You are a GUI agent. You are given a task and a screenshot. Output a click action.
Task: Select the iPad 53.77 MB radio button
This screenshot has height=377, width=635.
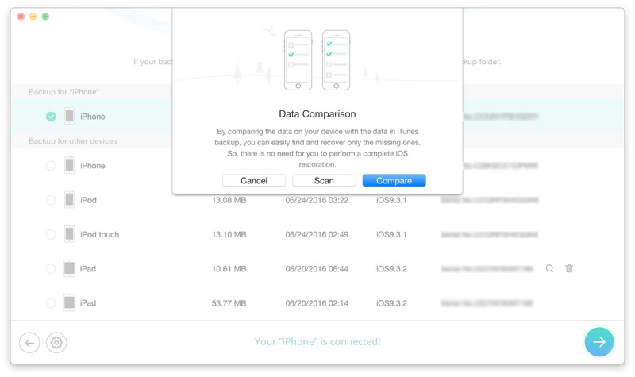point(51,303)
